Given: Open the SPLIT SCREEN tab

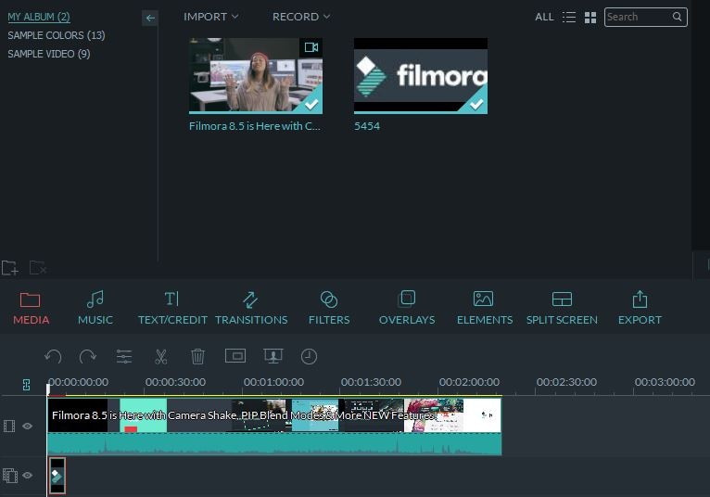Looking at the screenshot, I should pyautogui.click(x=562, y=308).
